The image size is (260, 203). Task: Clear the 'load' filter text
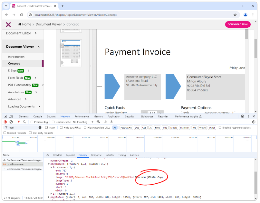click(40, 128)
